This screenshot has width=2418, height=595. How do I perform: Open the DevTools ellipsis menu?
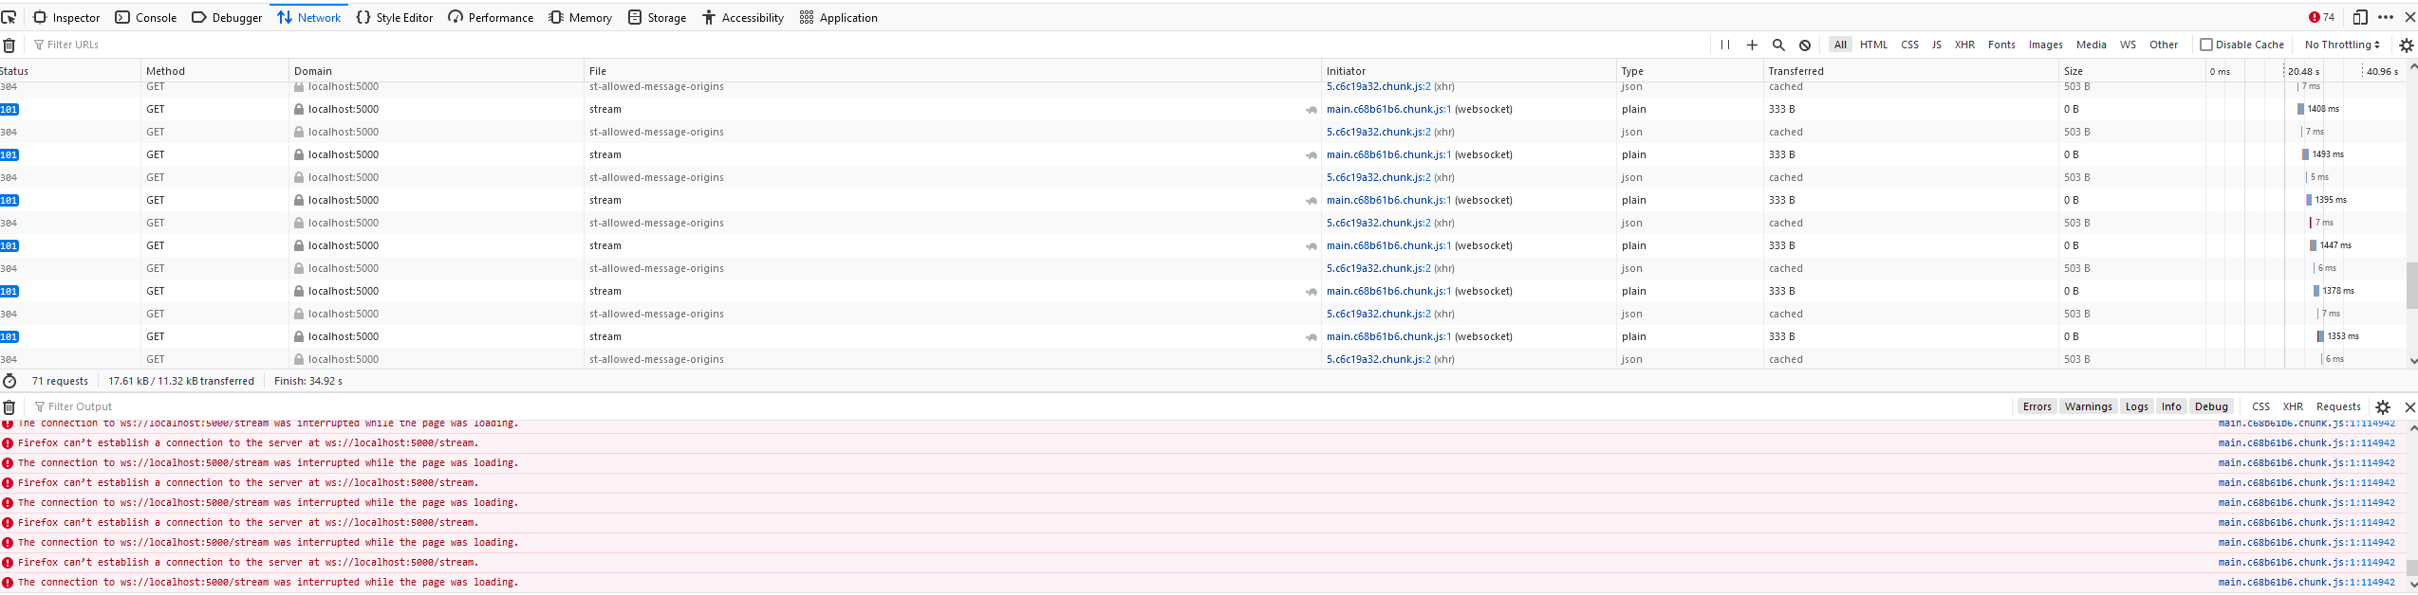(2386, 17)
